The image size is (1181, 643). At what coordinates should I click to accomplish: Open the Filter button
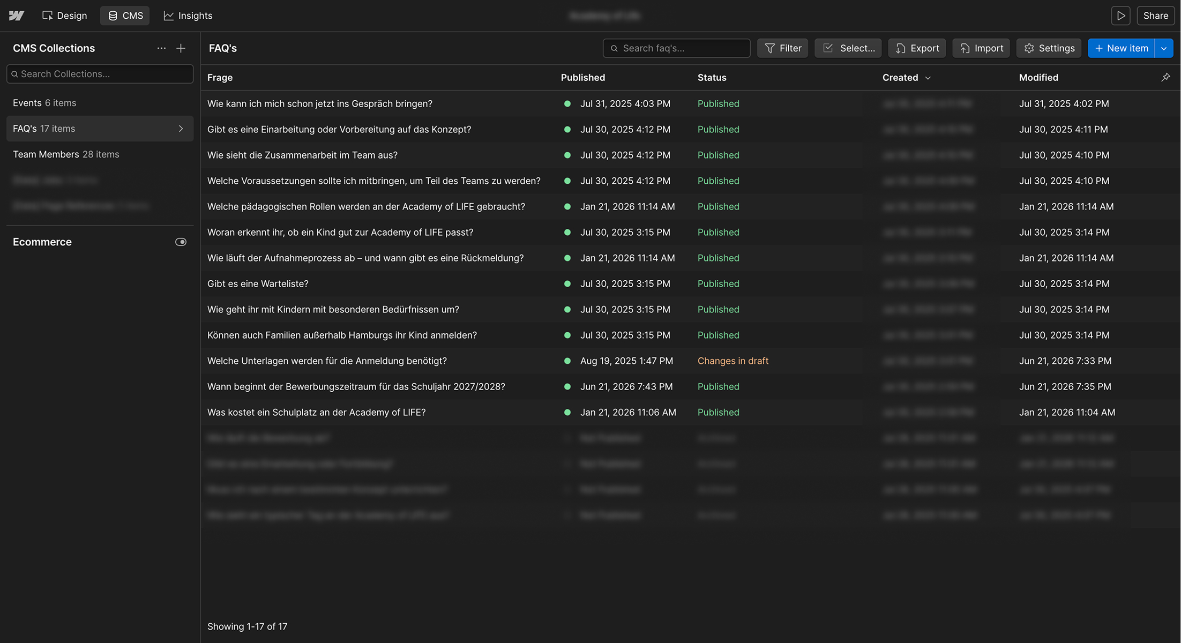pyautogui.click(x=783, y=48)
